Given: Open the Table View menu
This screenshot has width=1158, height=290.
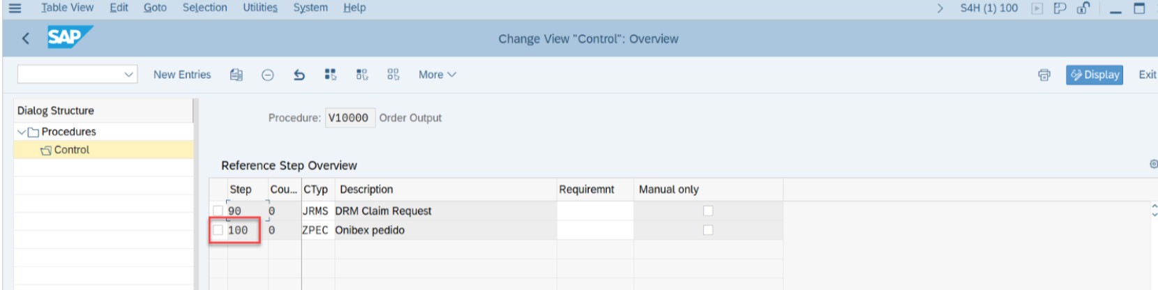Looking at the screenshot, I should (x=67, y=8).
